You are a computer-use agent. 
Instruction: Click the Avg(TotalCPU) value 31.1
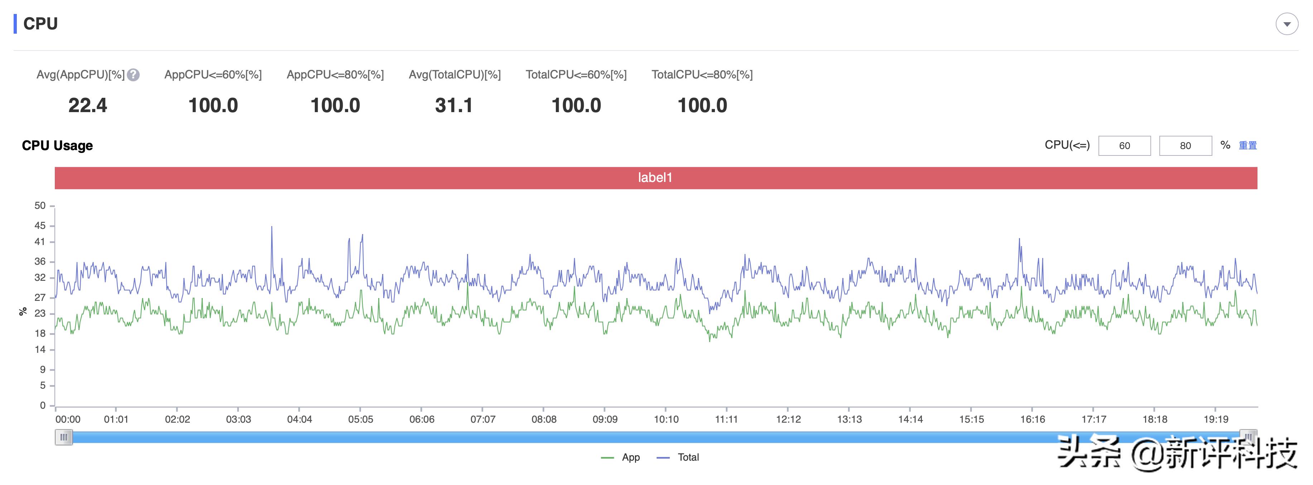454,106
